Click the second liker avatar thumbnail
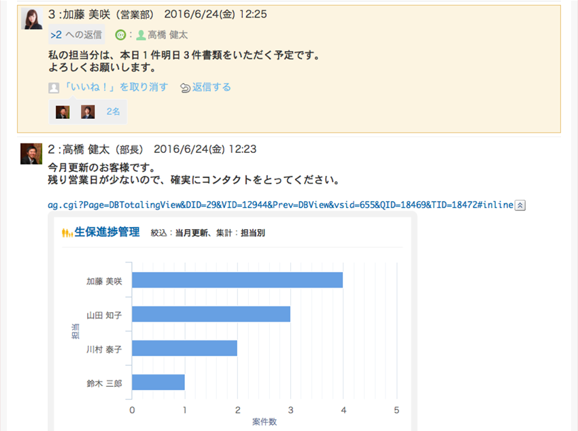The image size is (578, 431). tap(88, 112)
